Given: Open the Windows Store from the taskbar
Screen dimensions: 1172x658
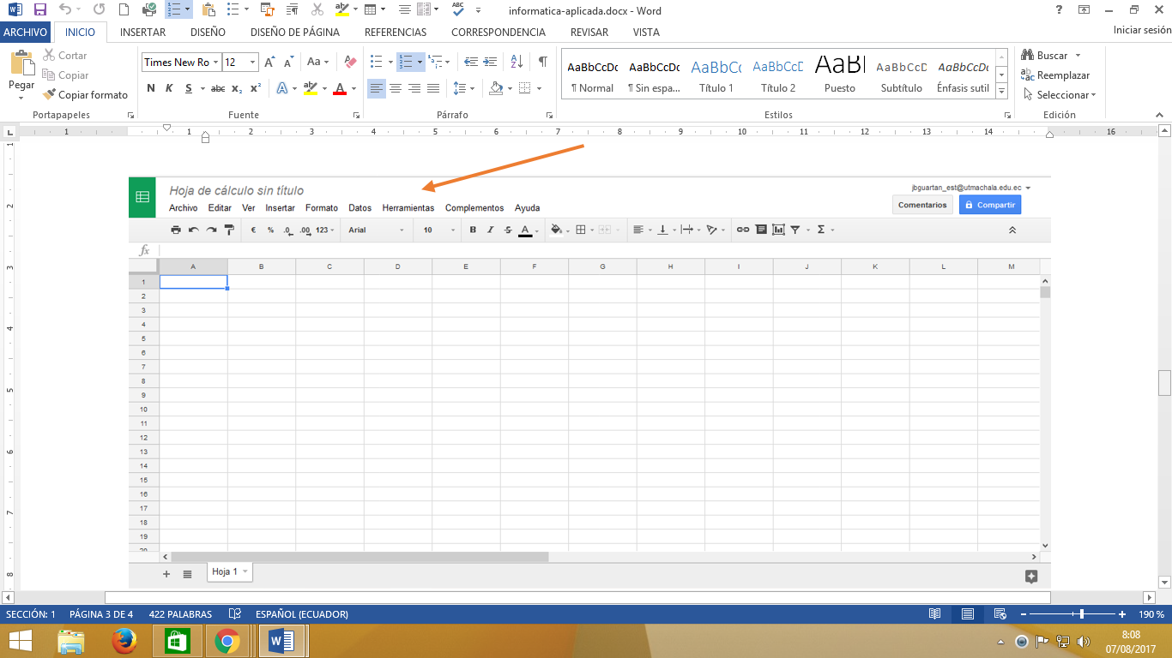Looking at the screenshot, I should pyautogui.click(x=176, y=641).
